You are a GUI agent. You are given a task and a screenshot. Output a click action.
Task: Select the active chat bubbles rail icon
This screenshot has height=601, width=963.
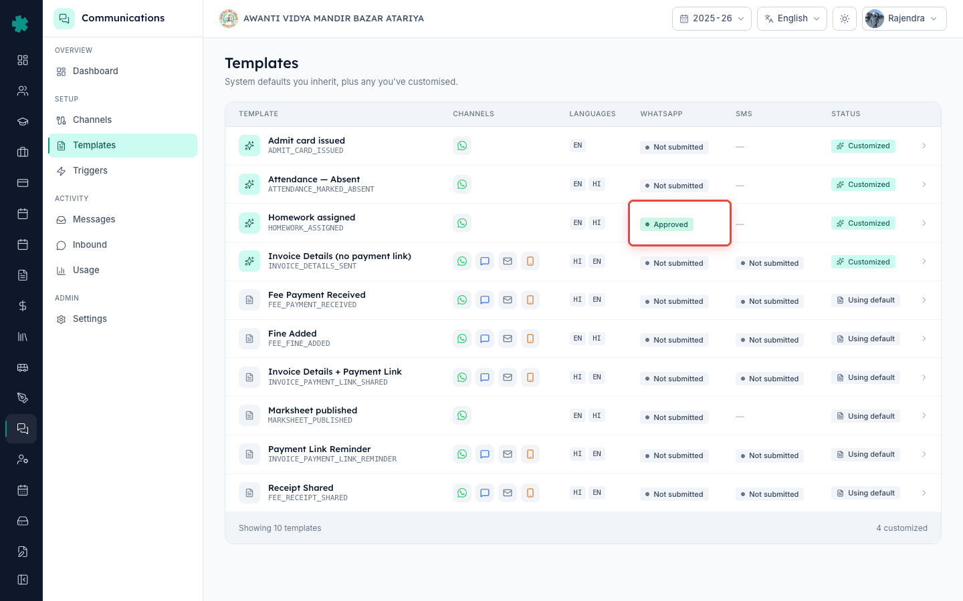22,429
